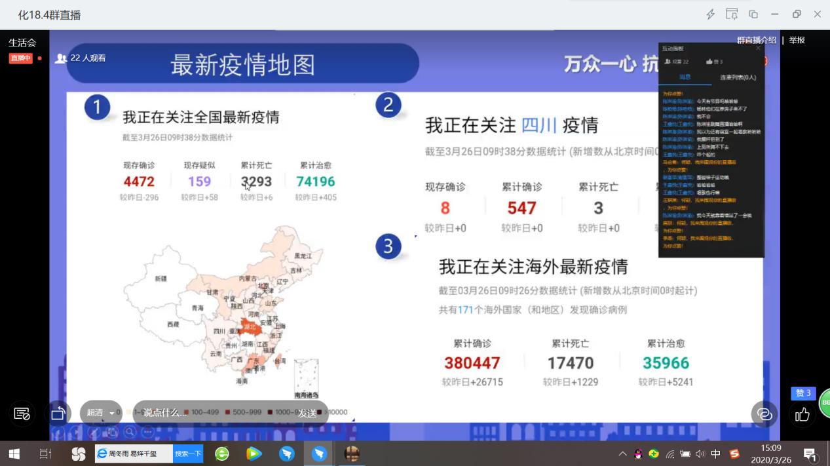
Task: Click the battery power tray icon
Action: [x=685, y=454]
